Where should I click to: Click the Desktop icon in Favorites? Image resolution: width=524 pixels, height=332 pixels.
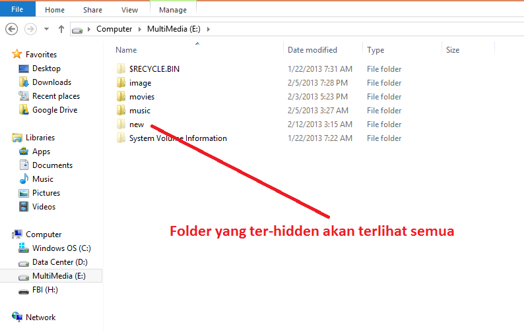(x=24, y=69)
